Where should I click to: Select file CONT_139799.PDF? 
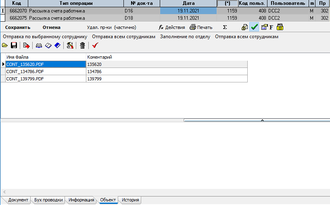(x=46, y=79)
